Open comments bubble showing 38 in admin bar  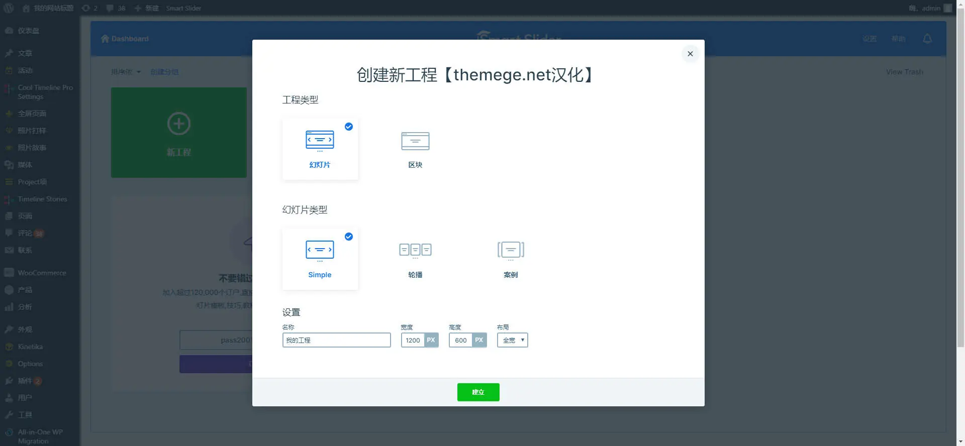[x=116, y=8]
